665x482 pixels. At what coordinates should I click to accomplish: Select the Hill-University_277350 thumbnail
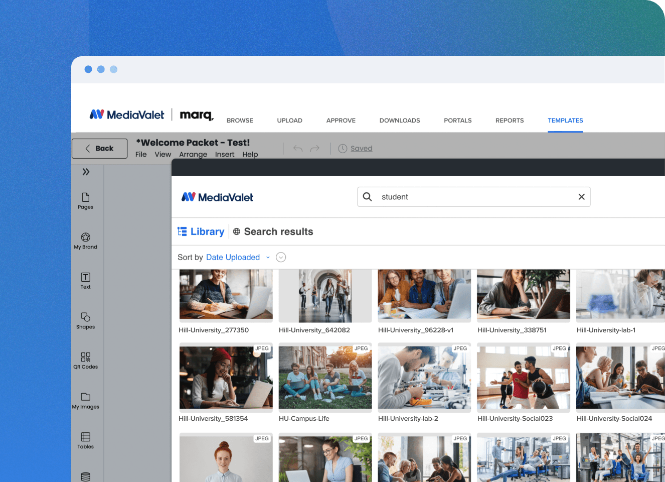(x=226, y=296)
